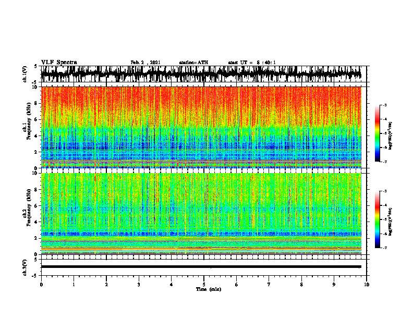Click the ch.3 flat voltage trace
The width and height of the screenshot is (413, 319).
(201, 267)
